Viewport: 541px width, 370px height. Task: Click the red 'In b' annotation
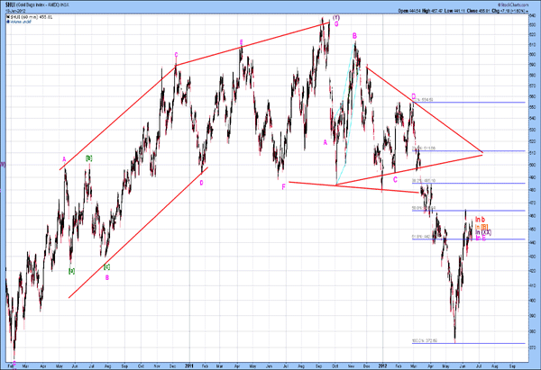[480, 220]
